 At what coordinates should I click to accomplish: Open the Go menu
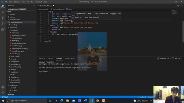click(28, 2)
